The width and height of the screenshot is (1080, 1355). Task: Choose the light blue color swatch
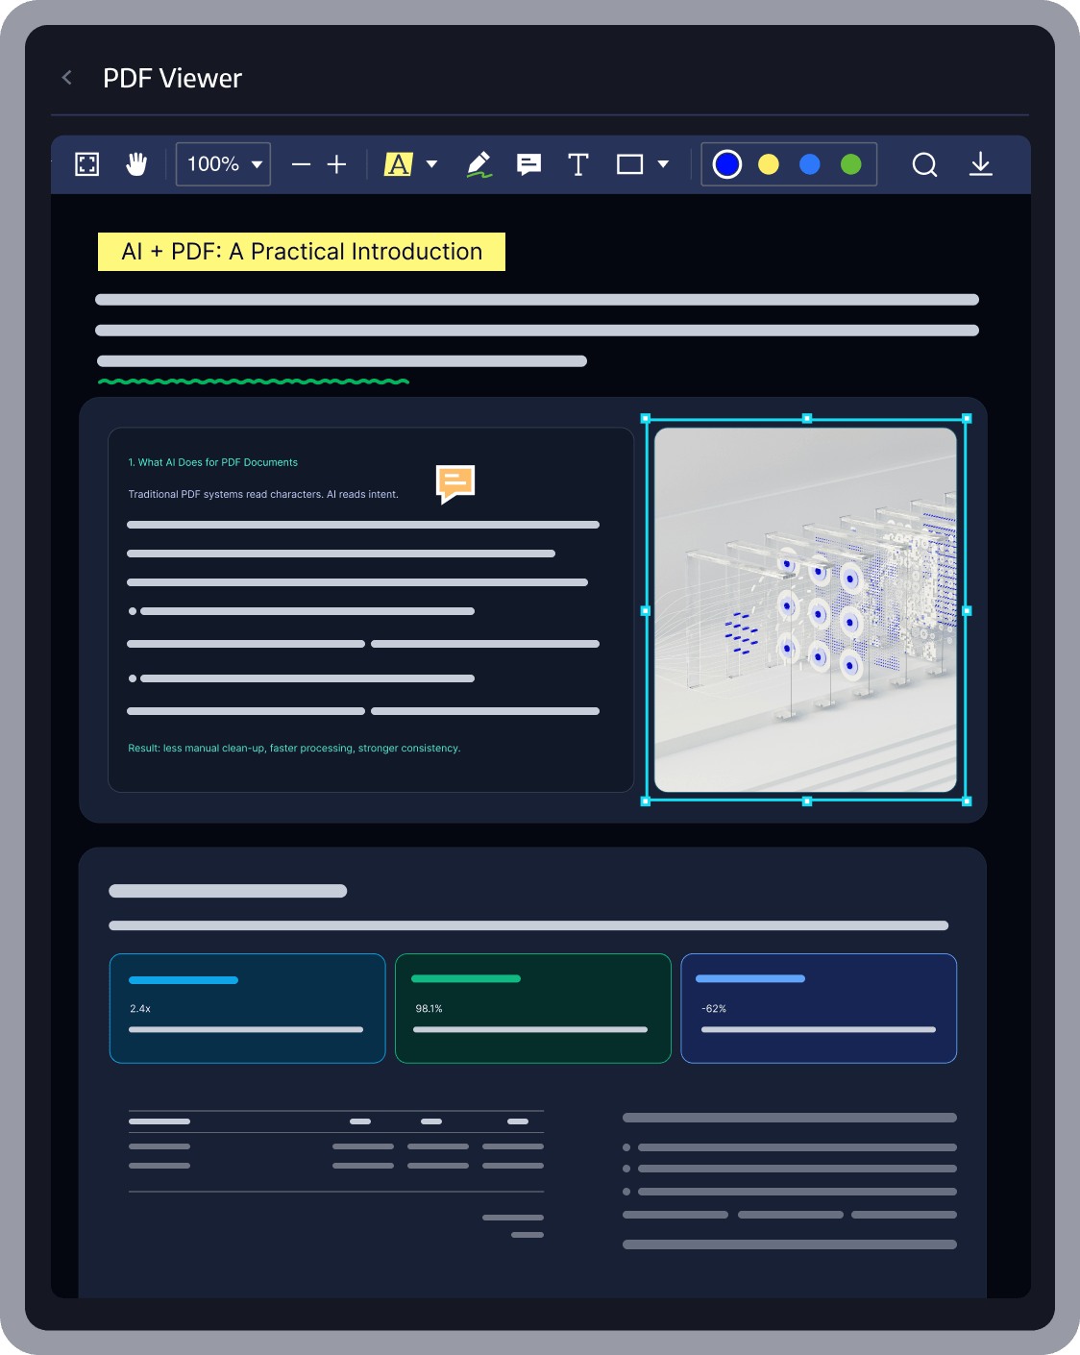click(810, 164)
